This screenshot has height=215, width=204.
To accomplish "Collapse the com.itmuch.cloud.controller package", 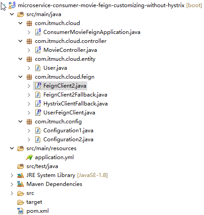I will 20,41.
